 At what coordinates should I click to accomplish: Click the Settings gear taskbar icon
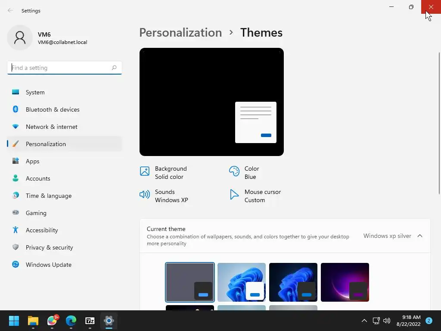(109, 321)
